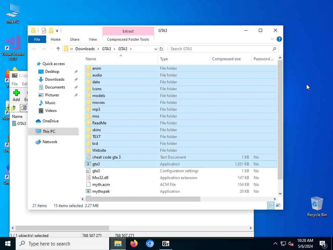Open Desktop in navigation pane
The image size is (333, 250).
(52, 72)
